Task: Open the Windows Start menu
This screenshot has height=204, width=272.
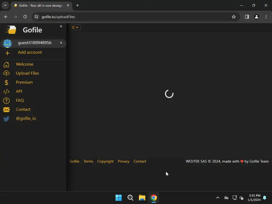Action: tap(119, 198)
